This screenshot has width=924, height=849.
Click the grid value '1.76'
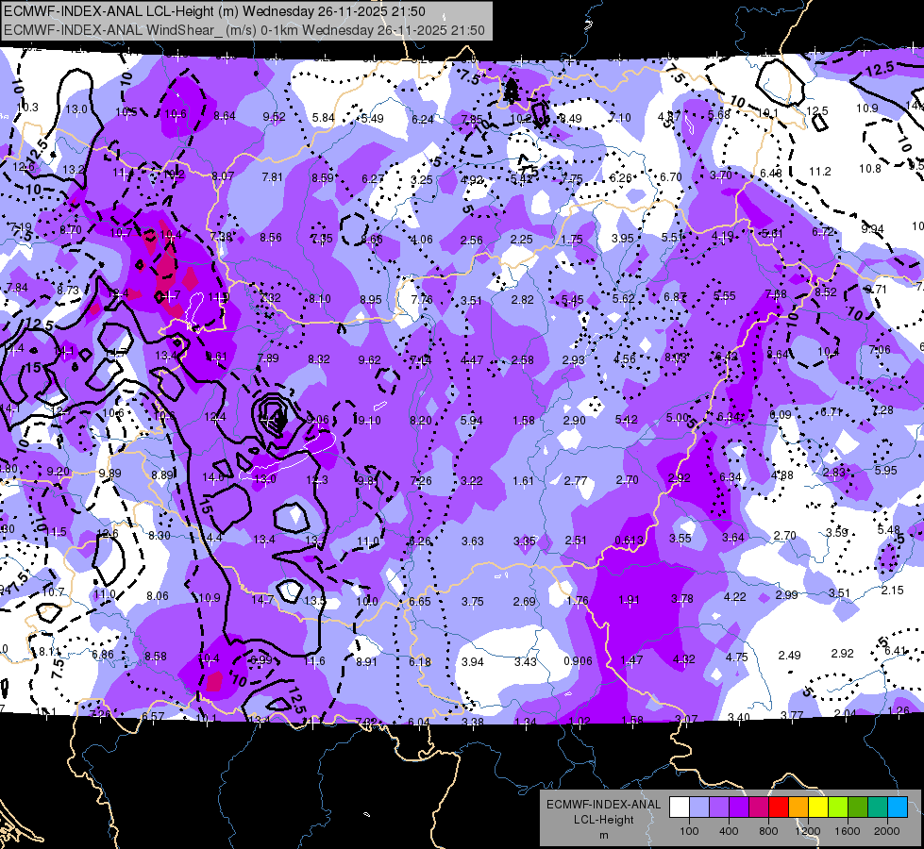click(577, 600)
